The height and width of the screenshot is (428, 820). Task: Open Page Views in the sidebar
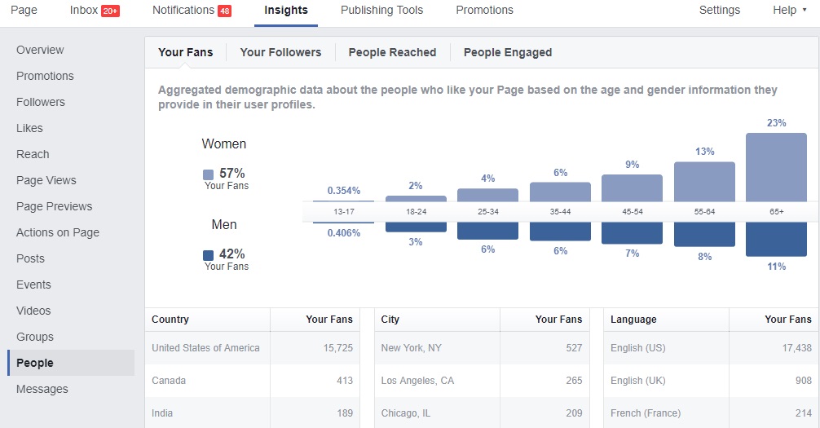tap(46, 180)
